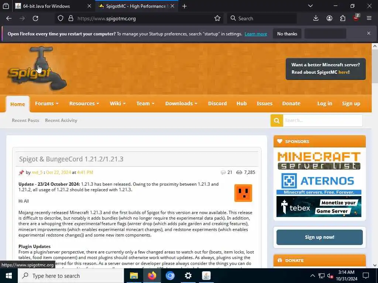Click the Oct 22, 2024 post date
Image resolution: width=378 pixels, height=283 pixels.
[58, 172]
